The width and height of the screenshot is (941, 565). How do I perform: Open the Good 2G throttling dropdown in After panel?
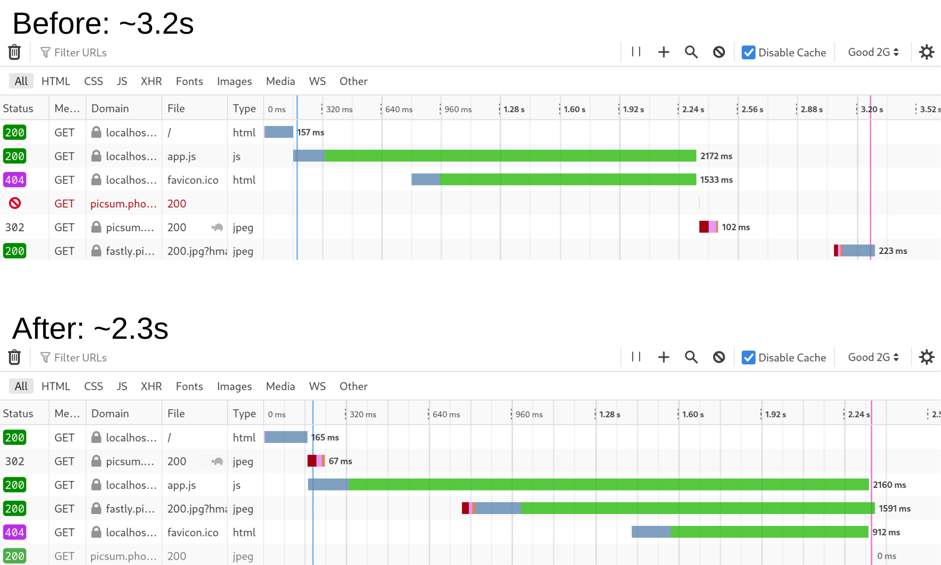[x=873, y=357]
